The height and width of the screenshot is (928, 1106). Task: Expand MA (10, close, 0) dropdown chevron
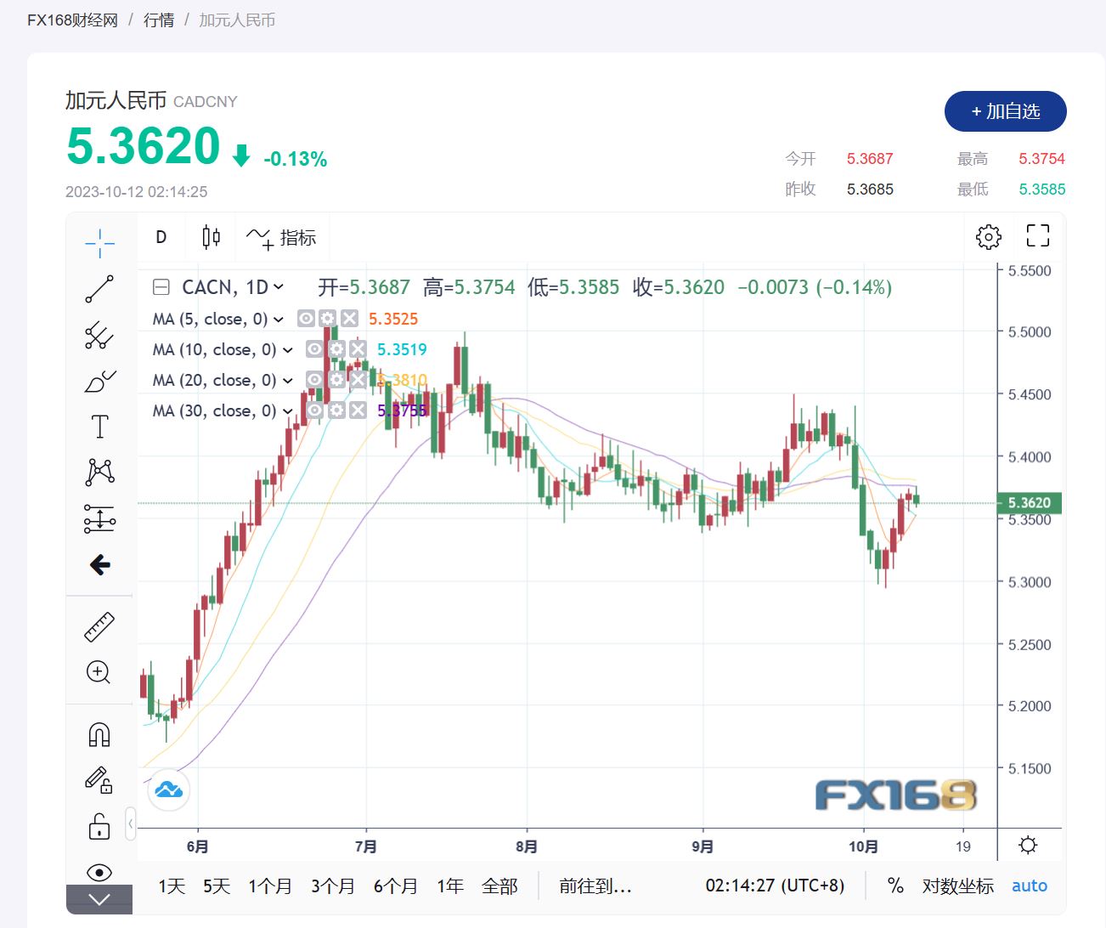pos(287,350)
